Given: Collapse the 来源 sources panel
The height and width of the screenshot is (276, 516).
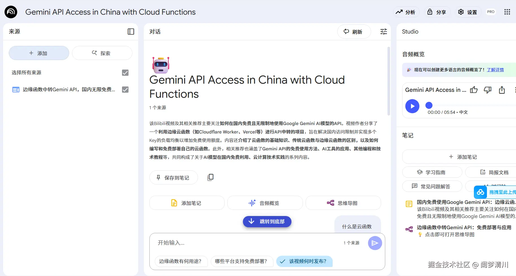Looking at the screenshot, I should pos(131,32).
